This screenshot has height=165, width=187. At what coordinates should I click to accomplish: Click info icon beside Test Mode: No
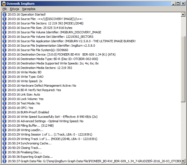click(4, 103)
